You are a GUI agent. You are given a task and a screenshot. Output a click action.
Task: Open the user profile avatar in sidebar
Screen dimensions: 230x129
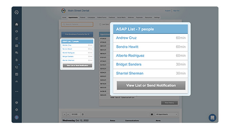[17, 118]
